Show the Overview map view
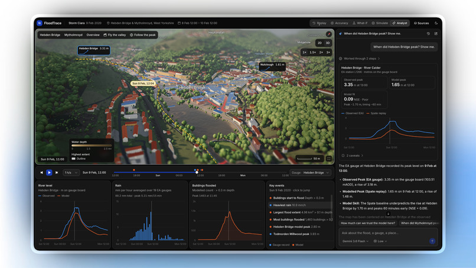476x268 pixels. coord(93,35)
